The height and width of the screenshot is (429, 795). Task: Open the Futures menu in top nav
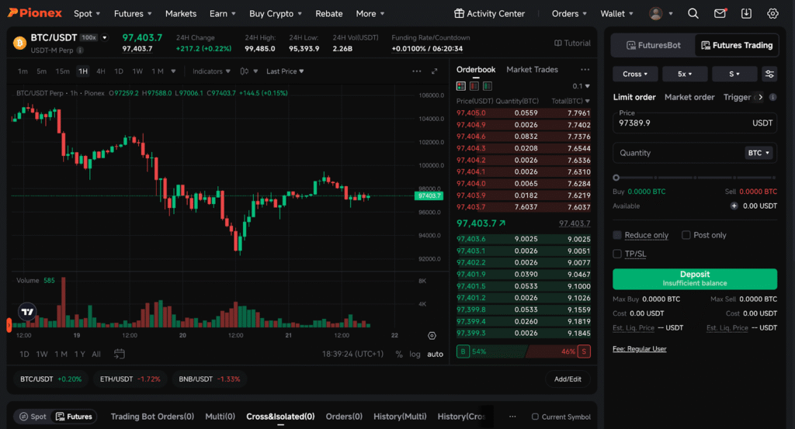coord(133,14)
